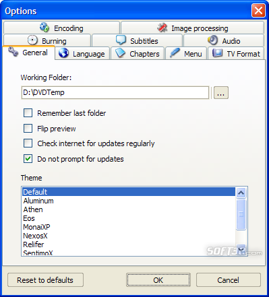
Task: Click Reset to defaults button
Action: tap(45, 280)
